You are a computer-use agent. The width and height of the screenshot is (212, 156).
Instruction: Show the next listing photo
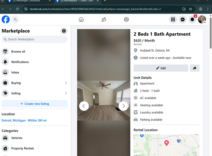pyautogui.click(x=123, y=106)
